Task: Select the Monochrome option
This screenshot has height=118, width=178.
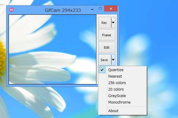Action: 122,102
